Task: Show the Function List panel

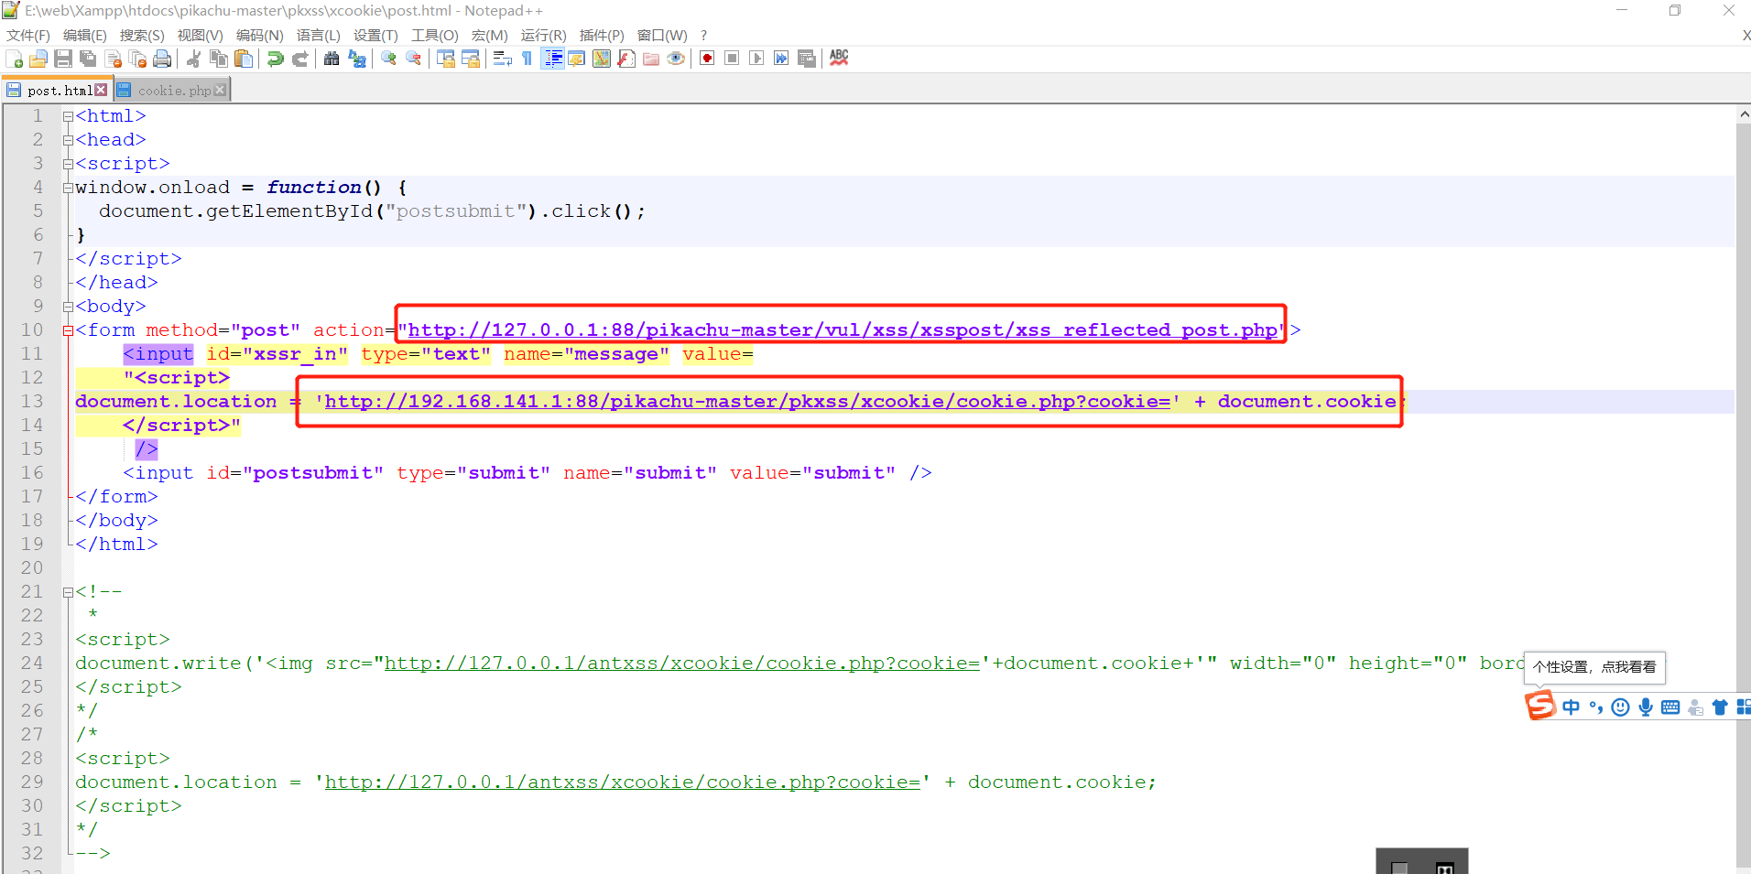Action: [x=626, y=59]
